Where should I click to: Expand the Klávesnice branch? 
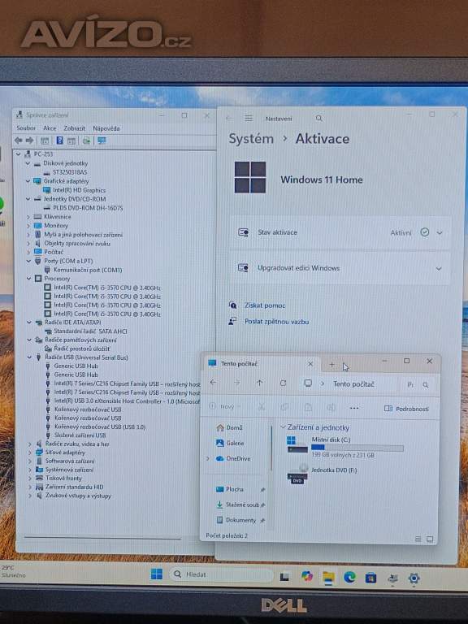click(28, 217)
